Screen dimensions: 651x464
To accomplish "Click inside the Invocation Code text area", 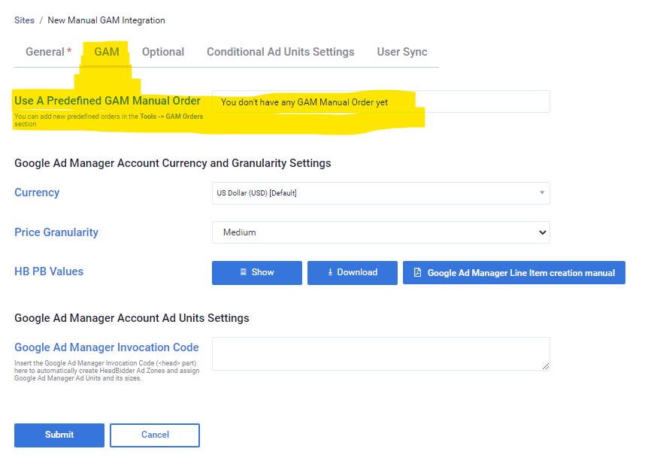I will click(x=380, y=353).
